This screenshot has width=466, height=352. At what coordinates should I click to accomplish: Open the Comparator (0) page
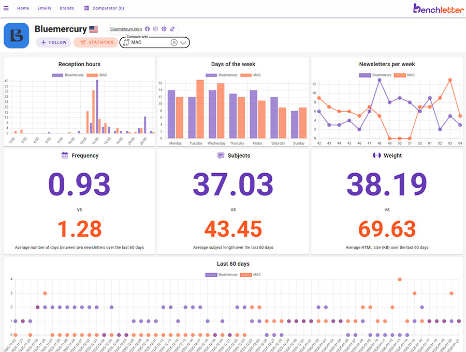point(104,8)
